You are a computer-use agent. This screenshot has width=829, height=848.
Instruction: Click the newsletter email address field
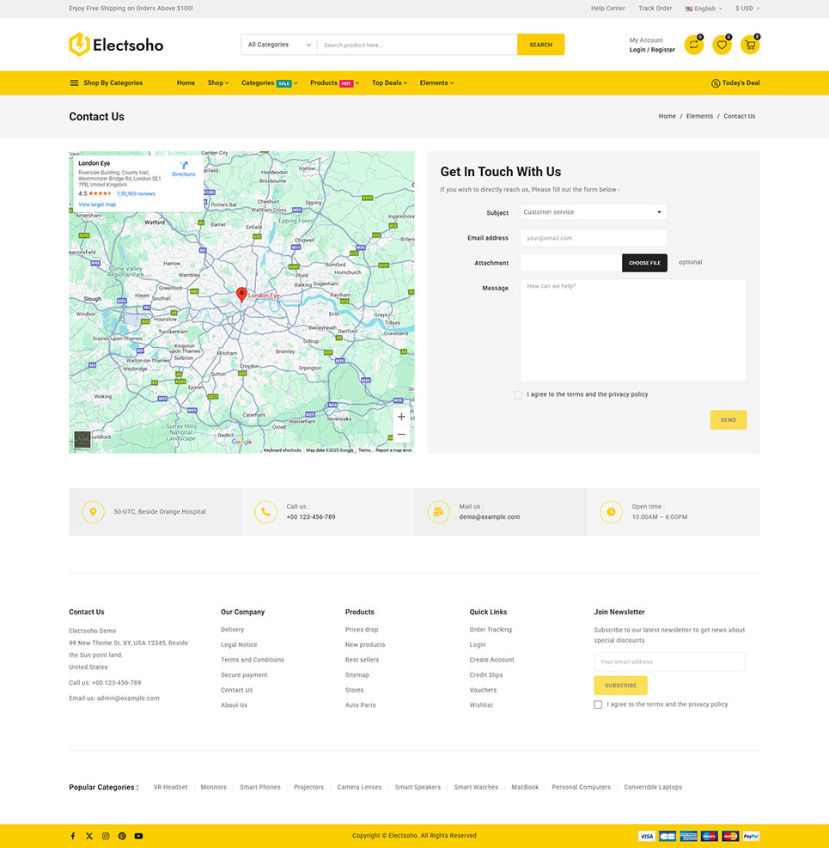(668, 662)
